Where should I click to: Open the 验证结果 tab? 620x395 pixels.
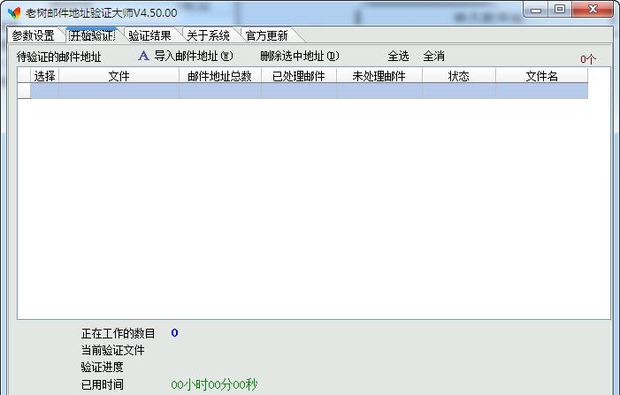coord(149,35)
